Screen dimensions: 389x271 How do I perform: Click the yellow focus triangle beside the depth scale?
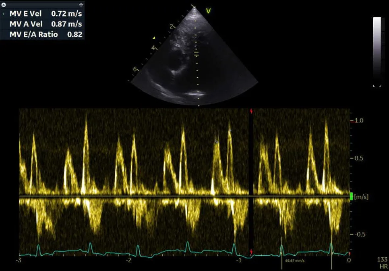154,38
